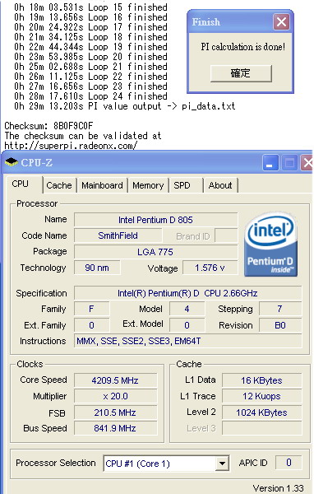Screen dimensions: 314x494
Task: Switch to the SPD tab
Action: pos(186,185)
